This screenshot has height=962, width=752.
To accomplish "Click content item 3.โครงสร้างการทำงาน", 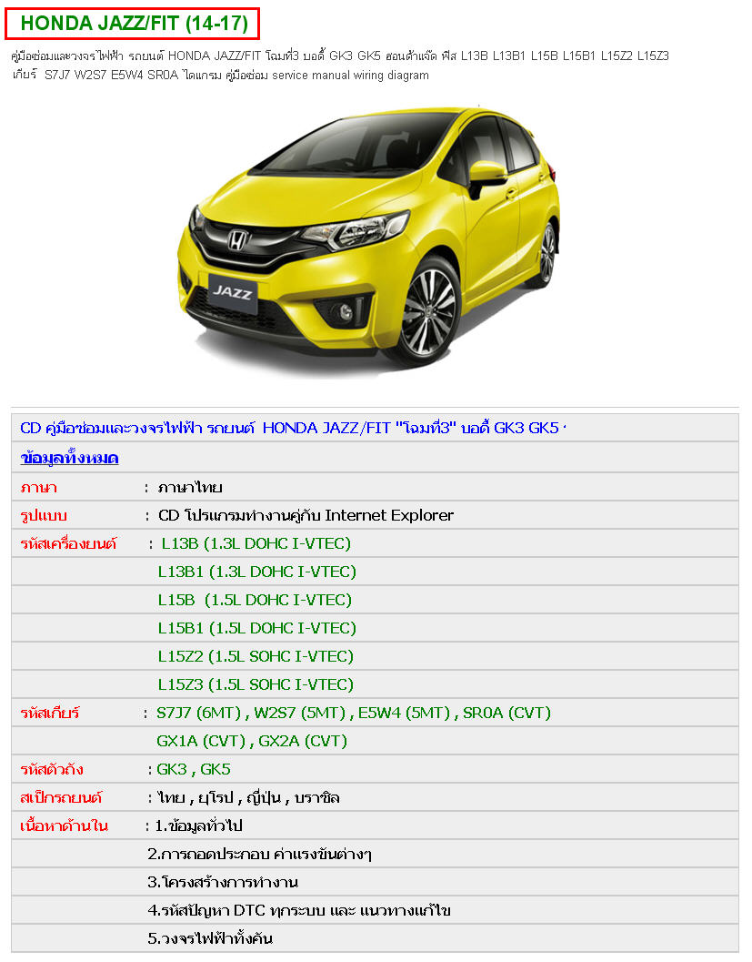I will pyautogui.click(x=223, y=882).
